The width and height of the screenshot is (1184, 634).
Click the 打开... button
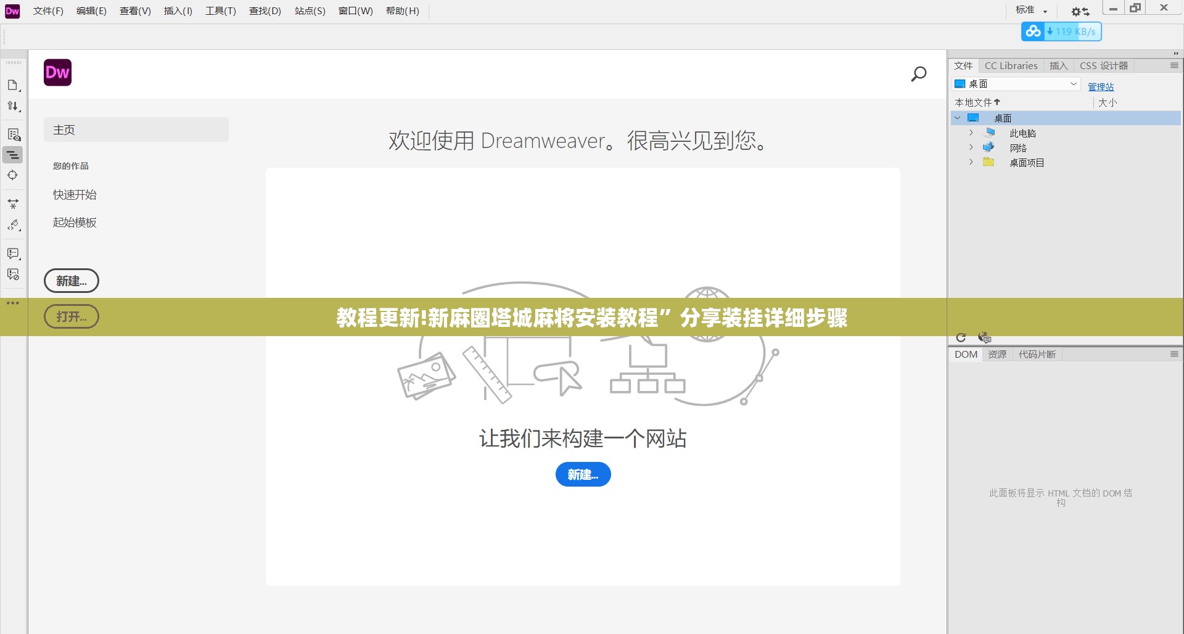point(72,316)
